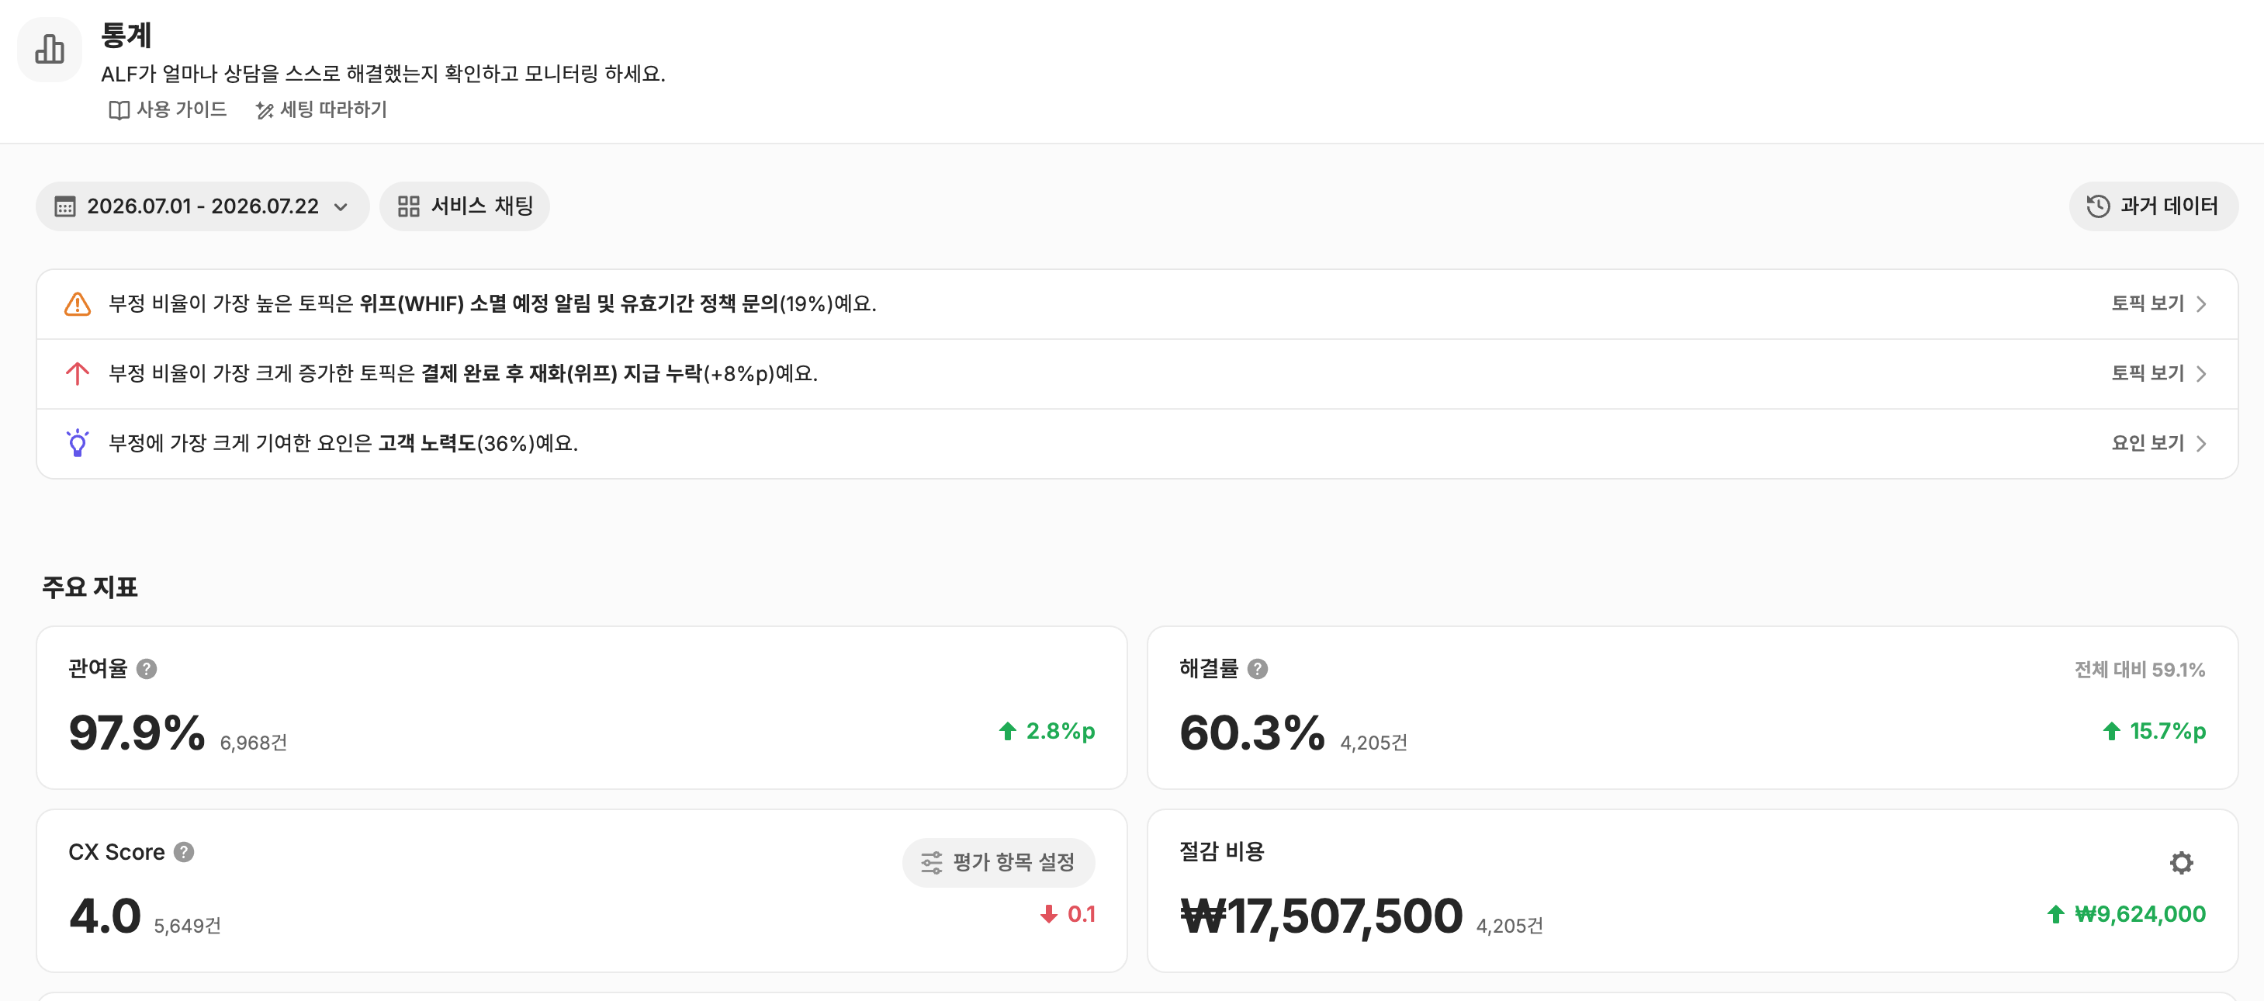
Task: Click the 과거 데이터 button
Action: coord(2152,206)
